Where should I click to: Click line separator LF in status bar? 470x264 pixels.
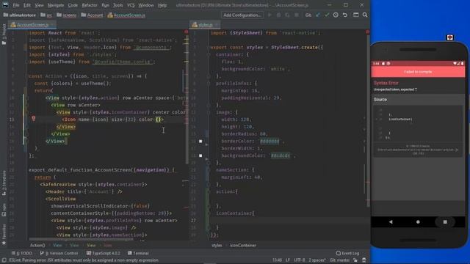click(288, 260)
